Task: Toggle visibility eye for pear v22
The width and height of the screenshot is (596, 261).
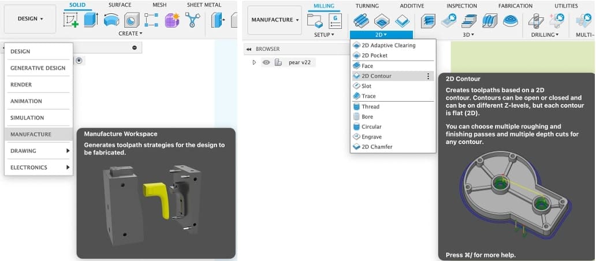Action: click(x=266, y=62)
